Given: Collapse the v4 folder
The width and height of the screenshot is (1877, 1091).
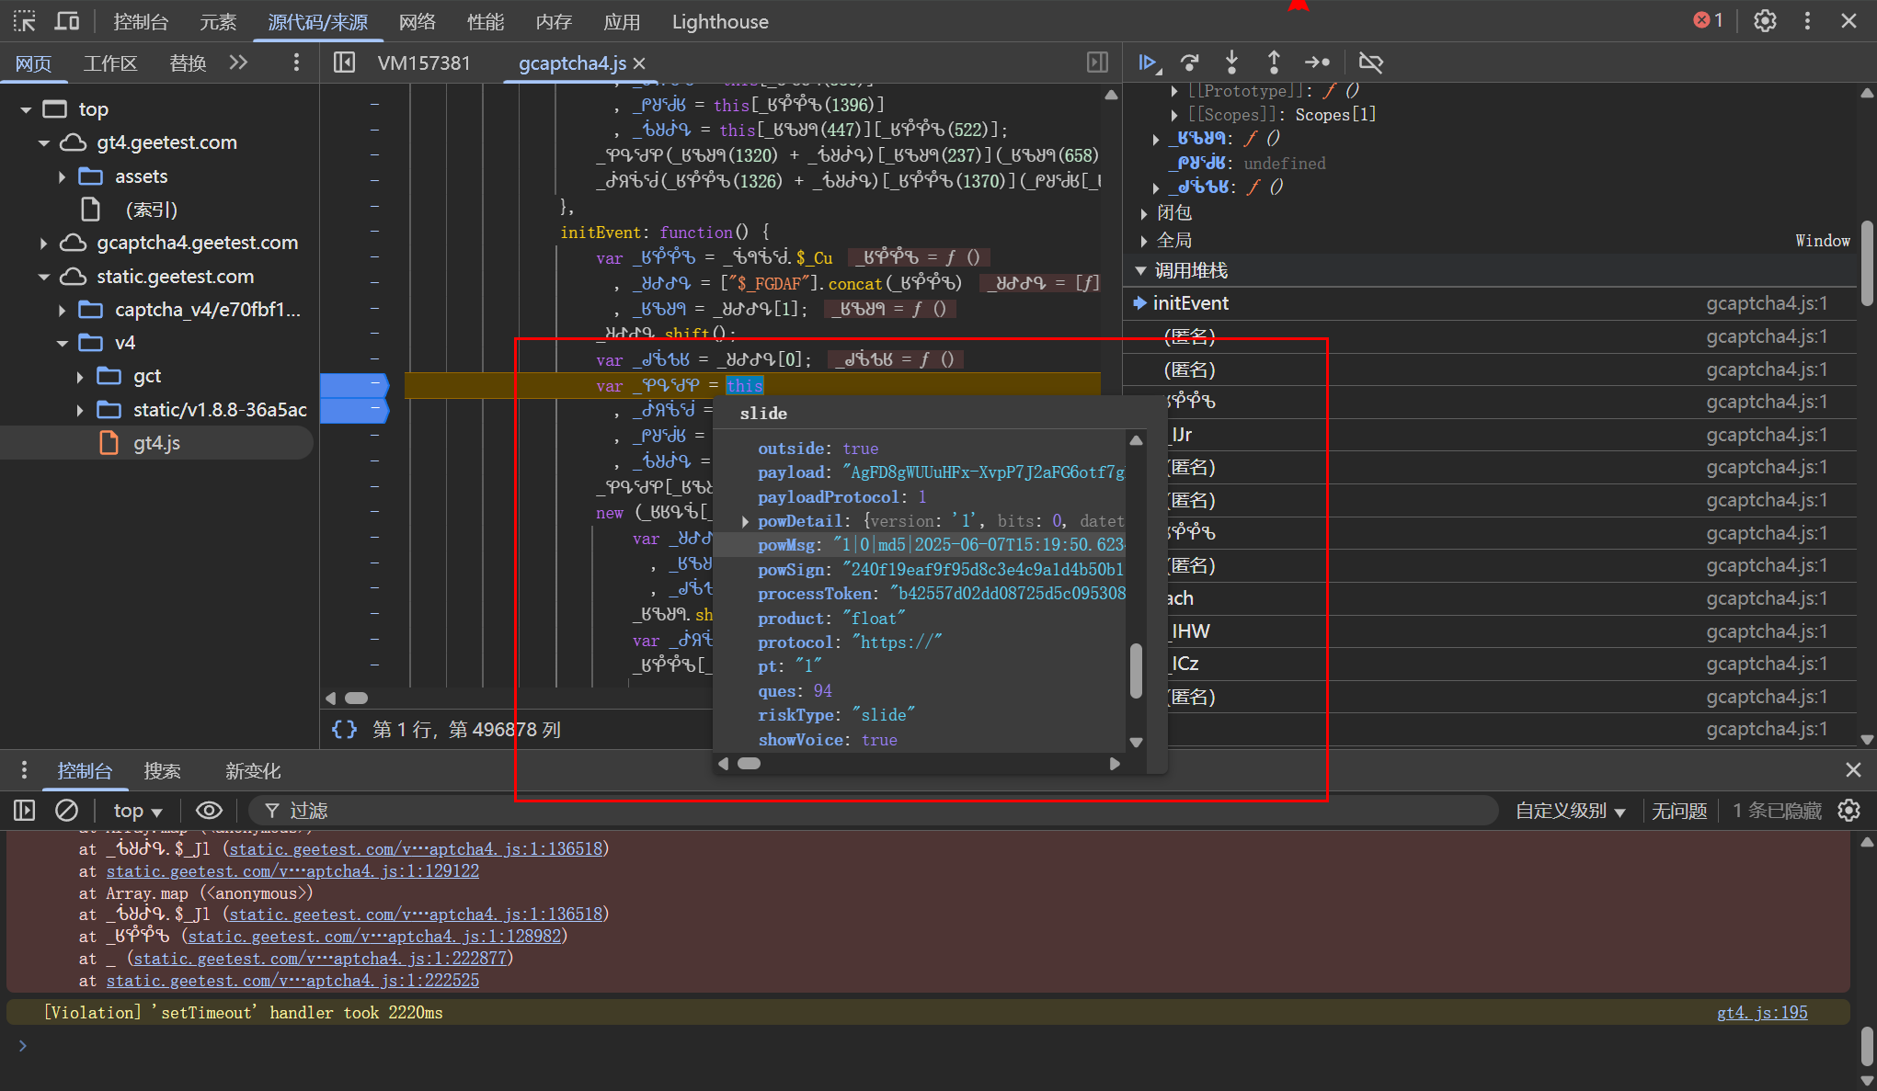Looking at the screenshot, I should point(62,343).
